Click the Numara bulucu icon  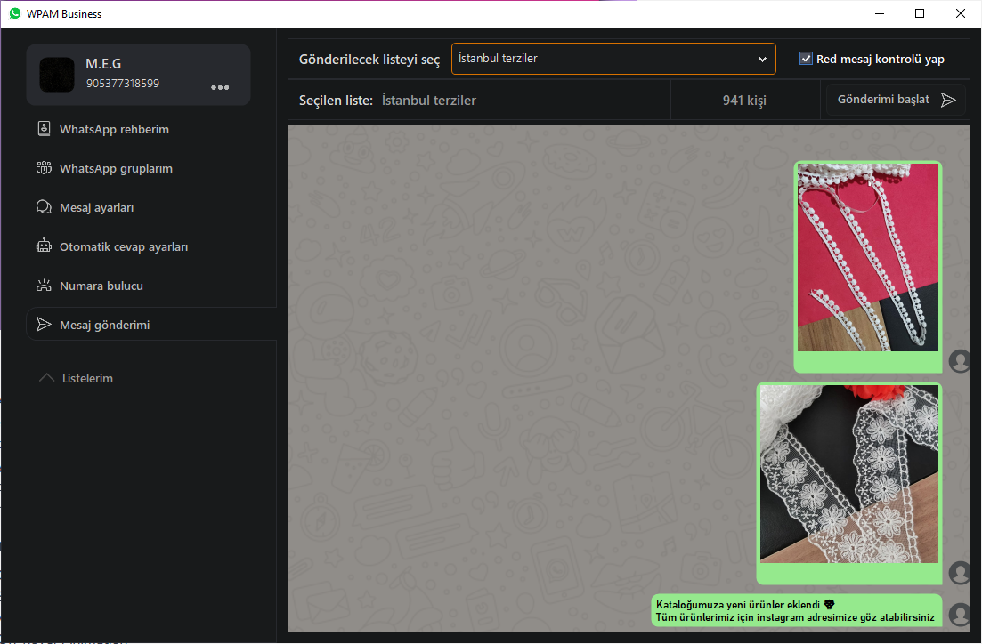coord(44,286)
